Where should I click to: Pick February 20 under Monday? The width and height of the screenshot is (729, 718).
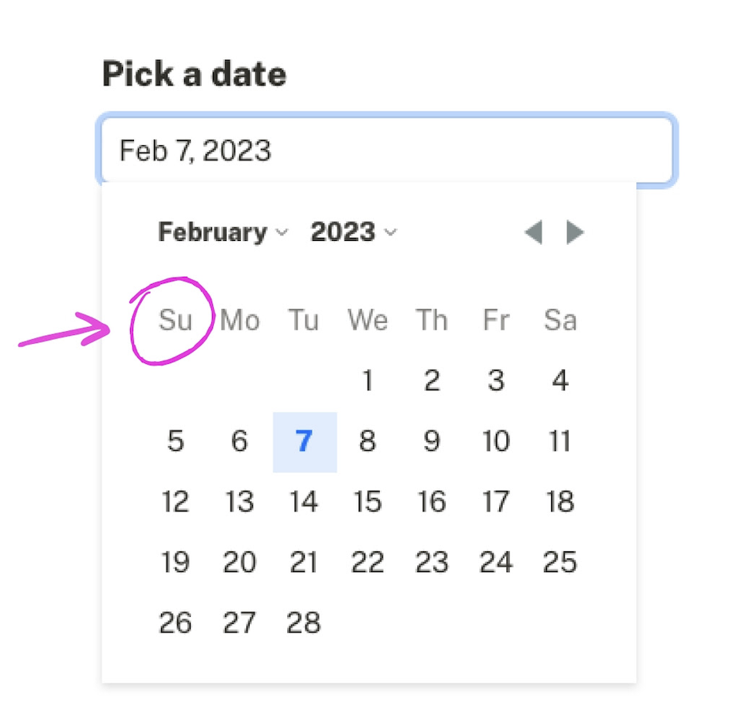pos(239,563)
